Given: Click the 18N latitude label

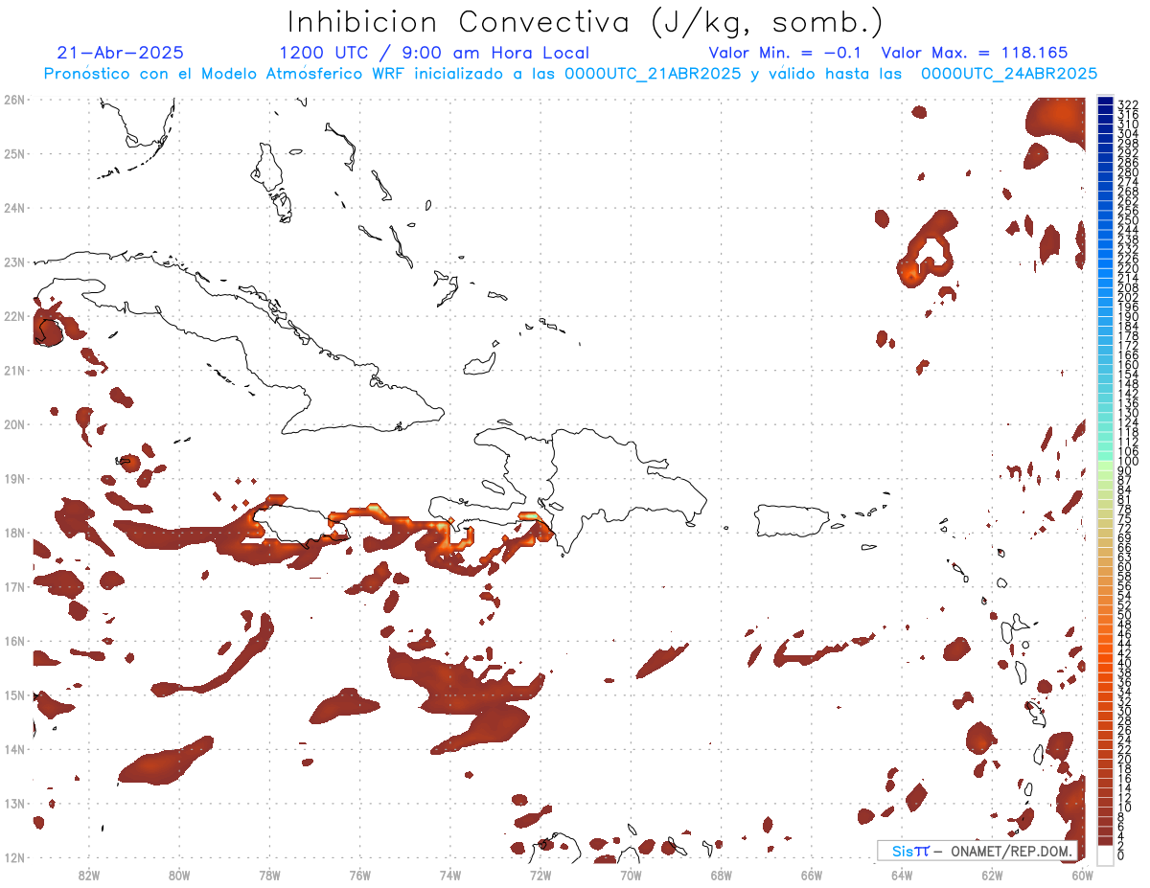Looking at the screenshot, I should pos(14,533).
